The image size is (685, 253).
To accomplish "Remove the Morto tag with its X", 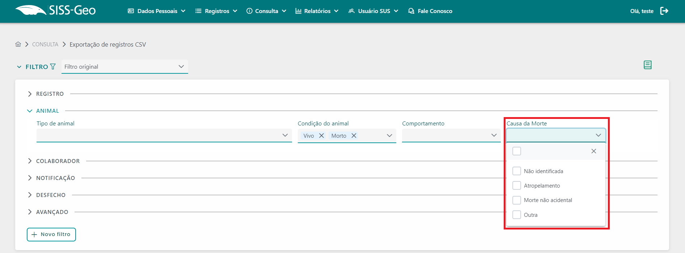I will click(x=354, y=136).
